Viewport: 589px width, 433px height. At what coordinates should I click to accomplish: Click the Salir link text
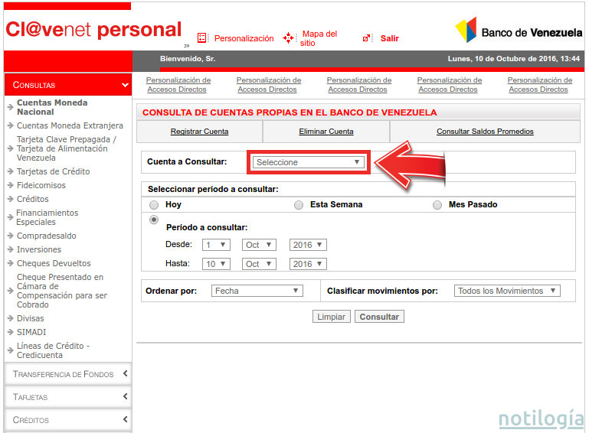pyautogui.click(x=390, y=38)
